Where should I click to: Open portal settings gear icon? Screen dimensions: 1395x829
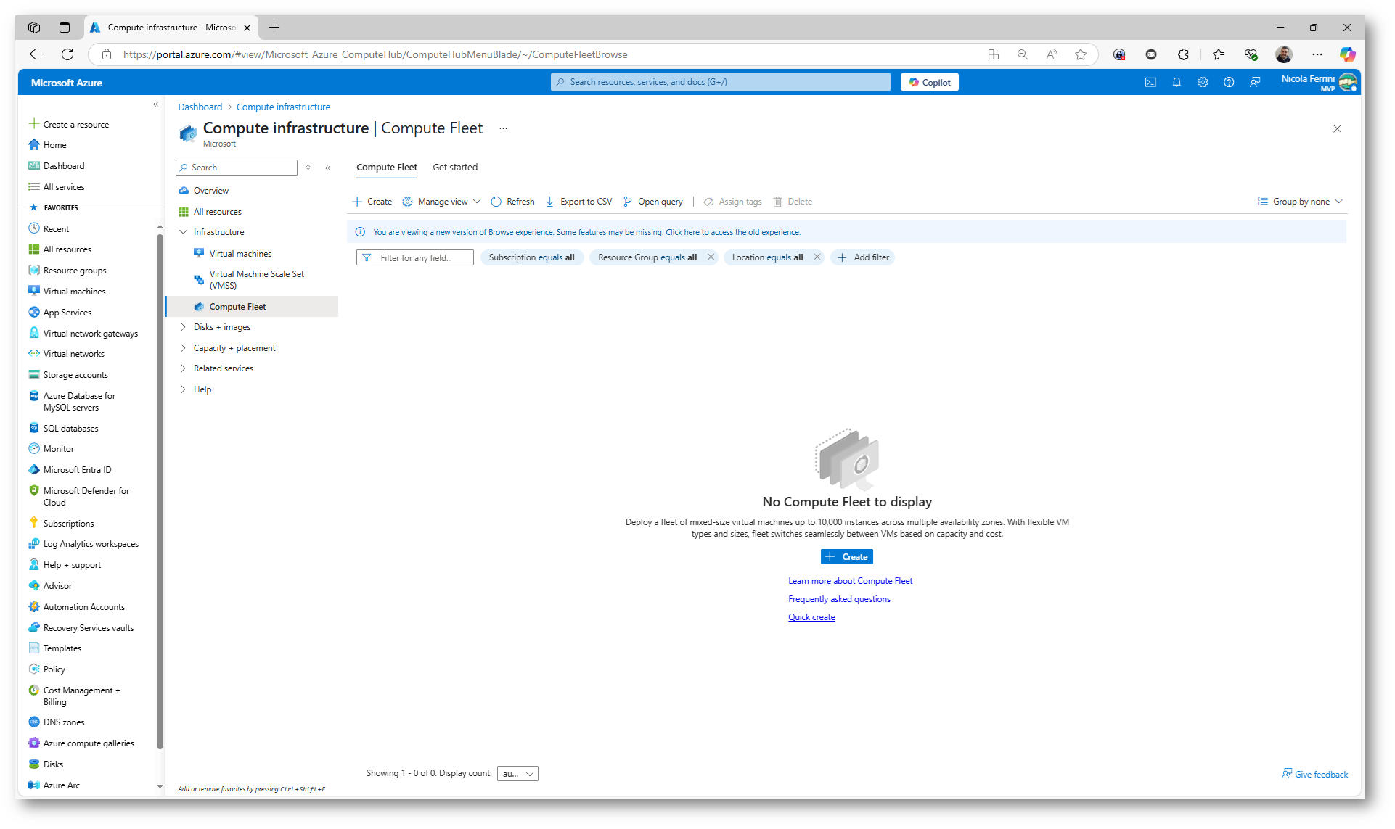point(1203,82)
